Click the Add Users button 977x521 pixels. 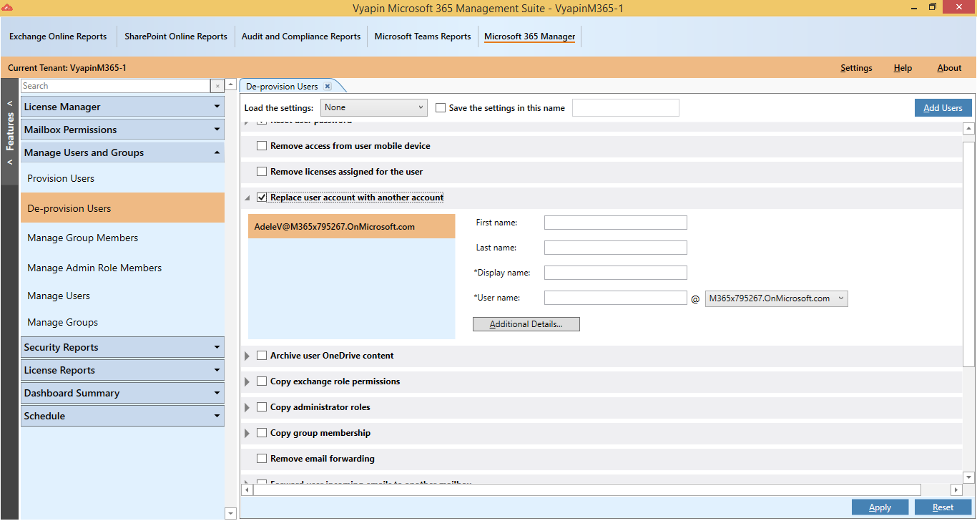pyautogui.click(x=943, y=107)
